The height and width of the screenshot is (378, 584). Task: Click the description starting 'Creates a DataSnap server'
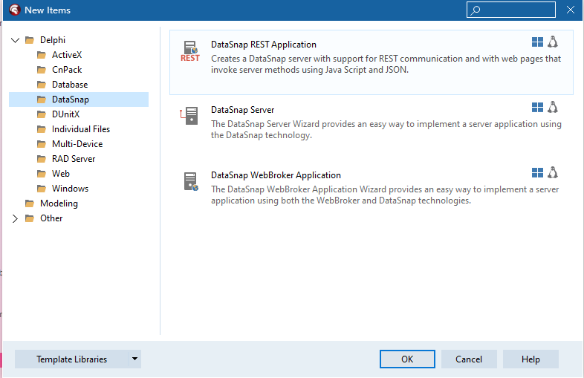coord(386,64)
